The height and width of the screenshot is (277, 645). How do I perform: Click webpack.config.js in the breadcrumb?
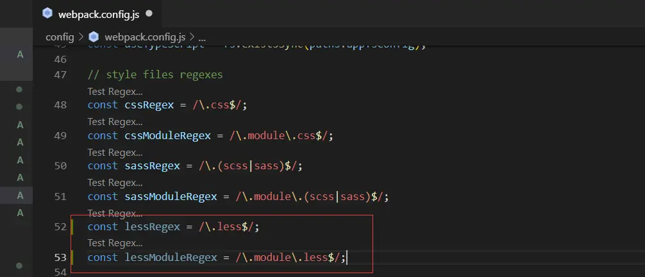coord(145,37)
